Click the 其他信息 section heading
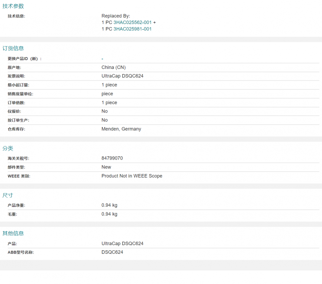The image size is (322, 284). (x=13, y=233)
